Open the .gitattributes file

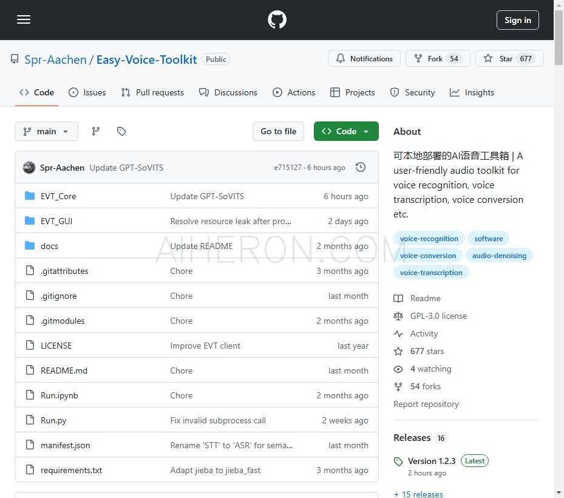click(64, 271)
